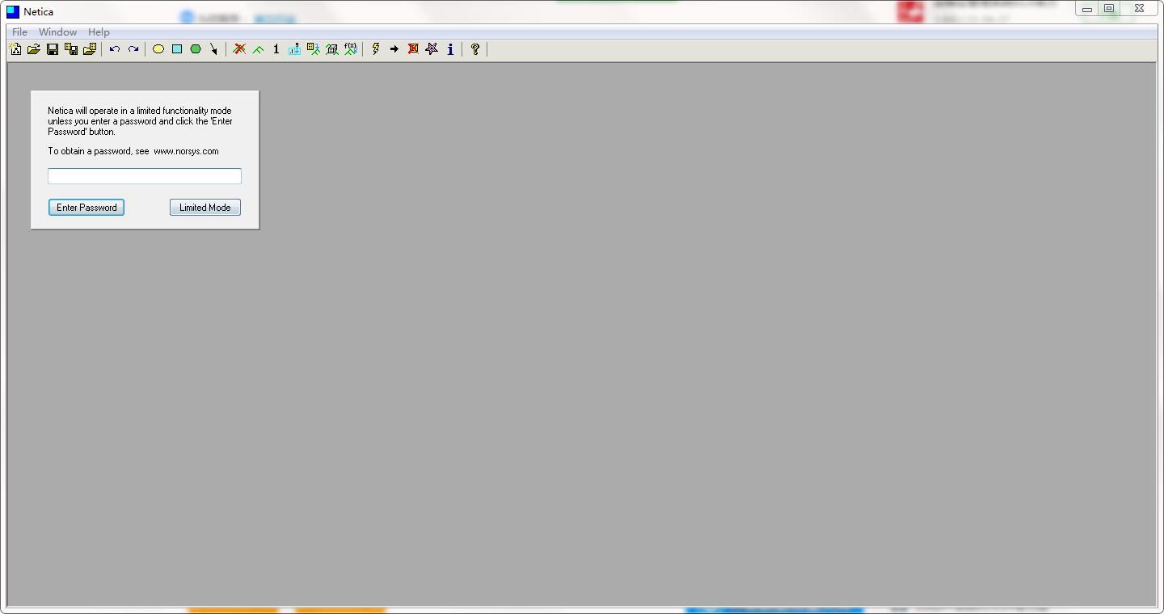Click the yellow question mark help icon
Viewport: 1164px width, 614px height.
tap(475, 49)
